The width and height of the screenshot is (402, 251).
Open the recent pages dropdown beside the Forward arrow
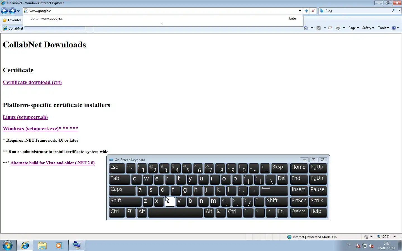point(18,11)
